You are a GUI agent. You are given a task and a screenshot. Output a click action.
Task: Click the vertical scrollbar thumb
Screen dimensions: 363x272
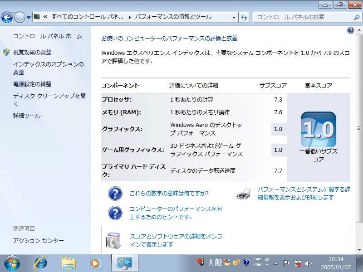(x=359, y=128)
